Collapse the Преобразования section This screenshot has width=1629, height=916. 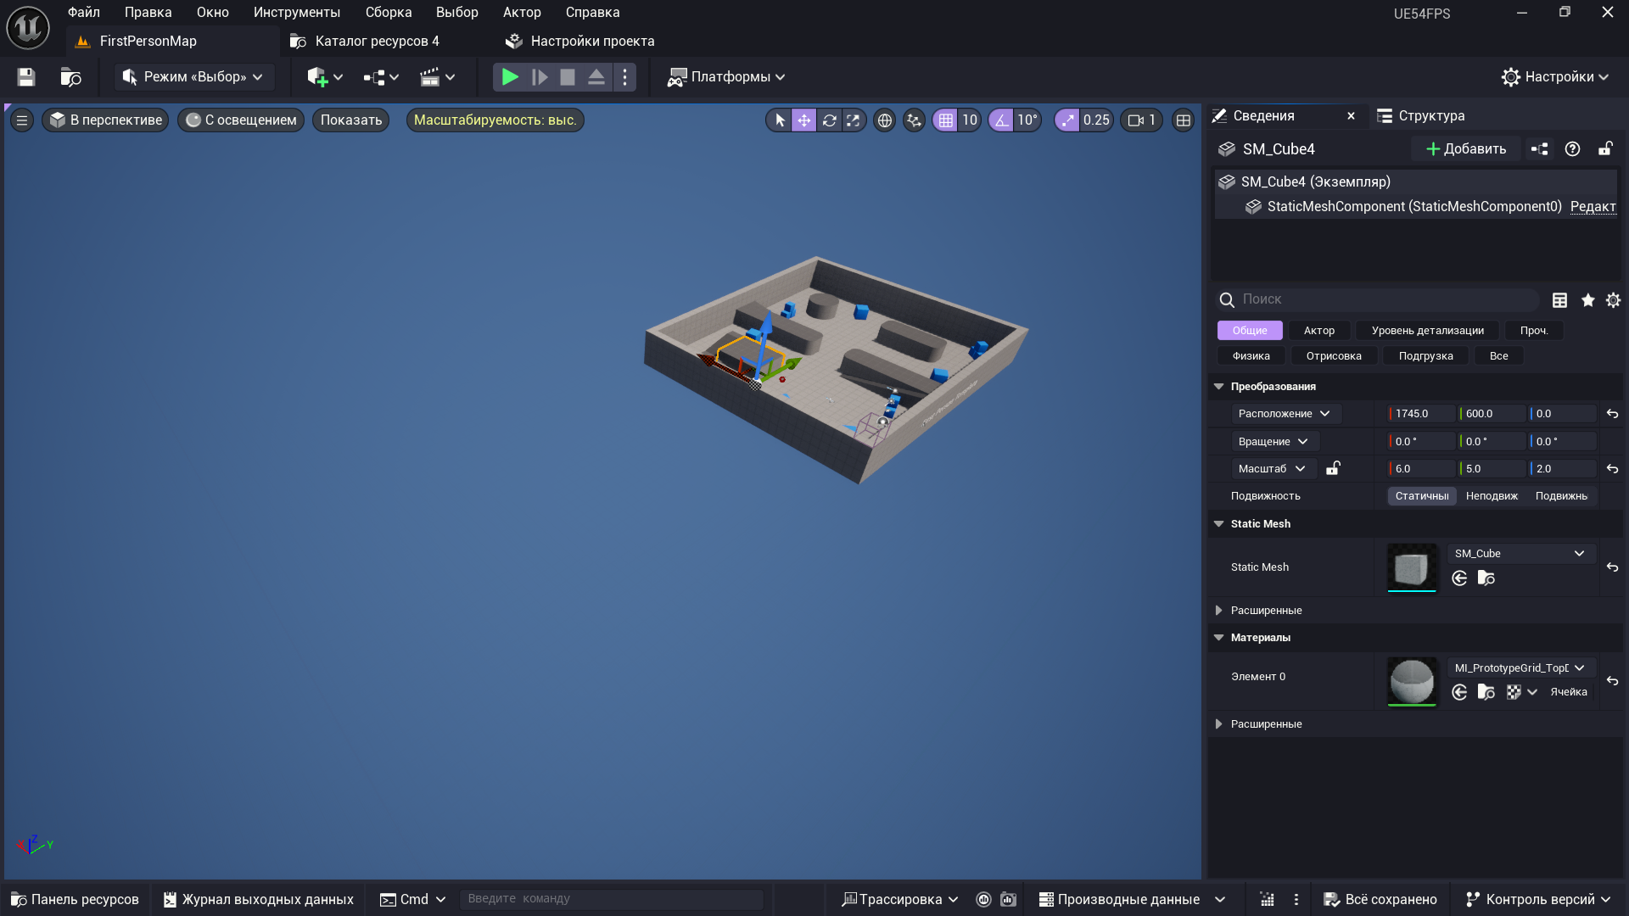point(1219,387)
